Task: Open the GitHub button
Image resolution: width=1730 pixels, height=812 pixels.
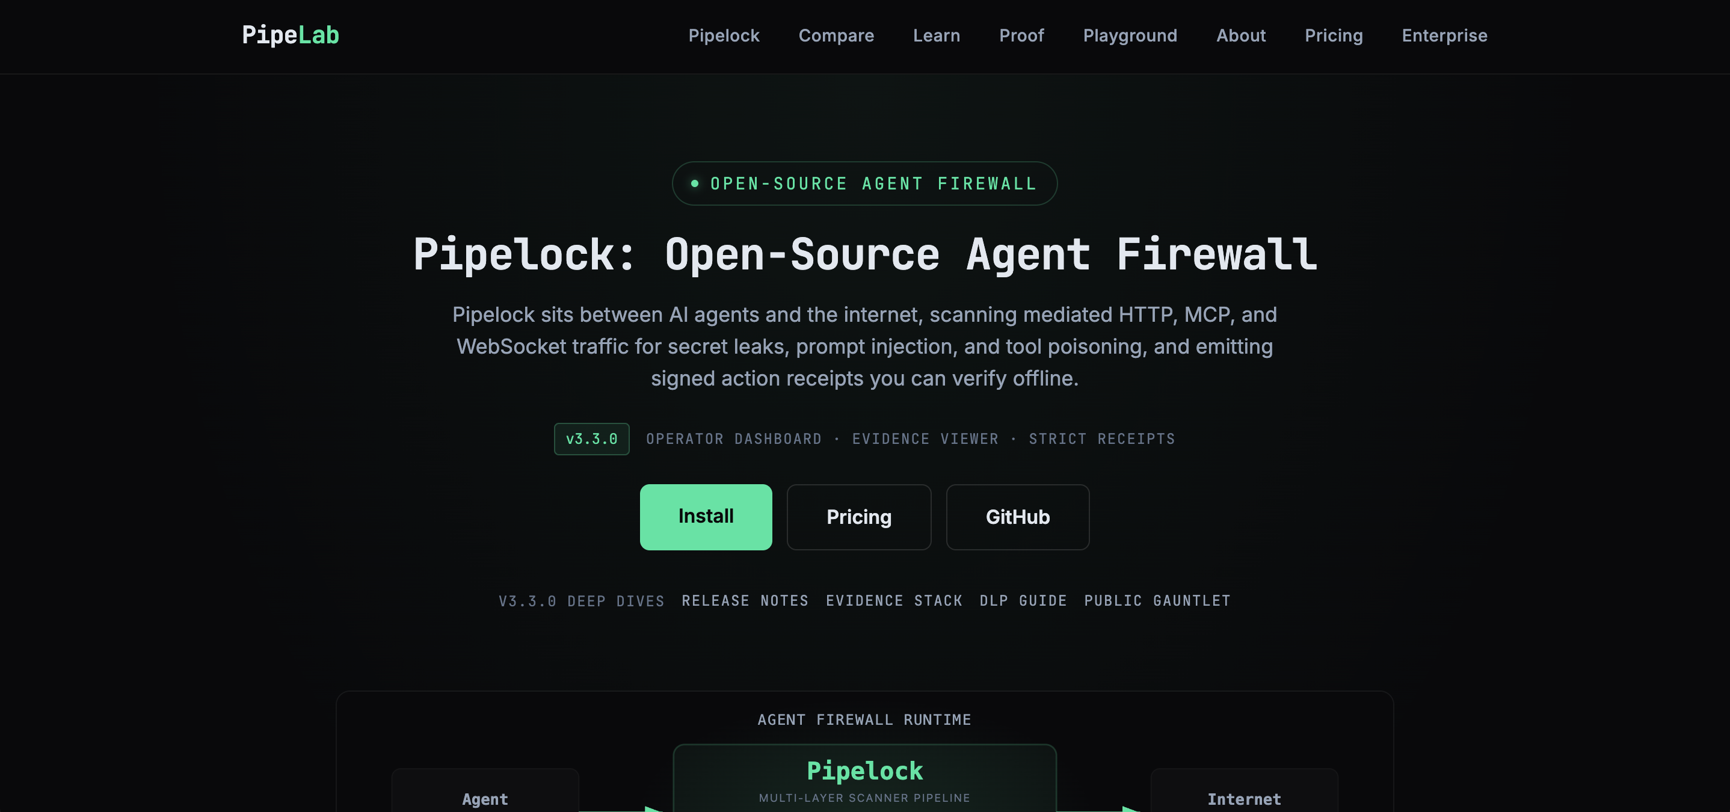Action: (1017, 517)
